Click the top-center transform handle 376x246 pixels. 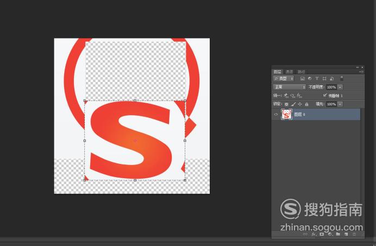click(135, 100)
